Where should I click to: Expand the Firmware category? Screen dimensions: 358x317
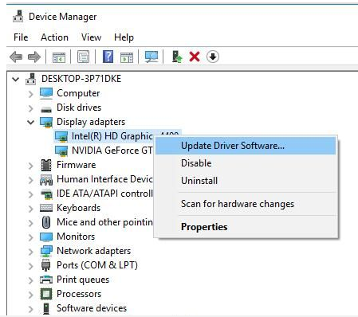click(31, 166)
